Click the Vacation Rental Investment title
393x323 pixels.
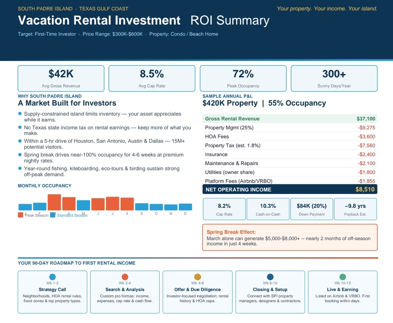click(x=99, y=20)
